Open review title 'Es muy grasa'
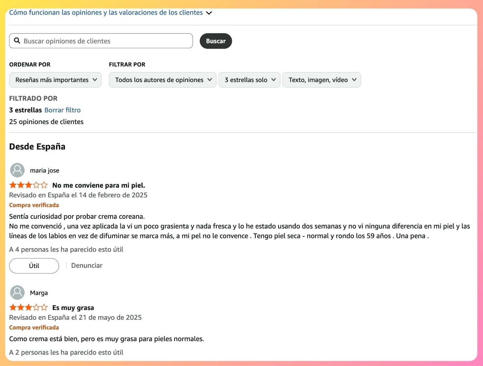This screenshot has width=483, height=366. click(73, 308)
